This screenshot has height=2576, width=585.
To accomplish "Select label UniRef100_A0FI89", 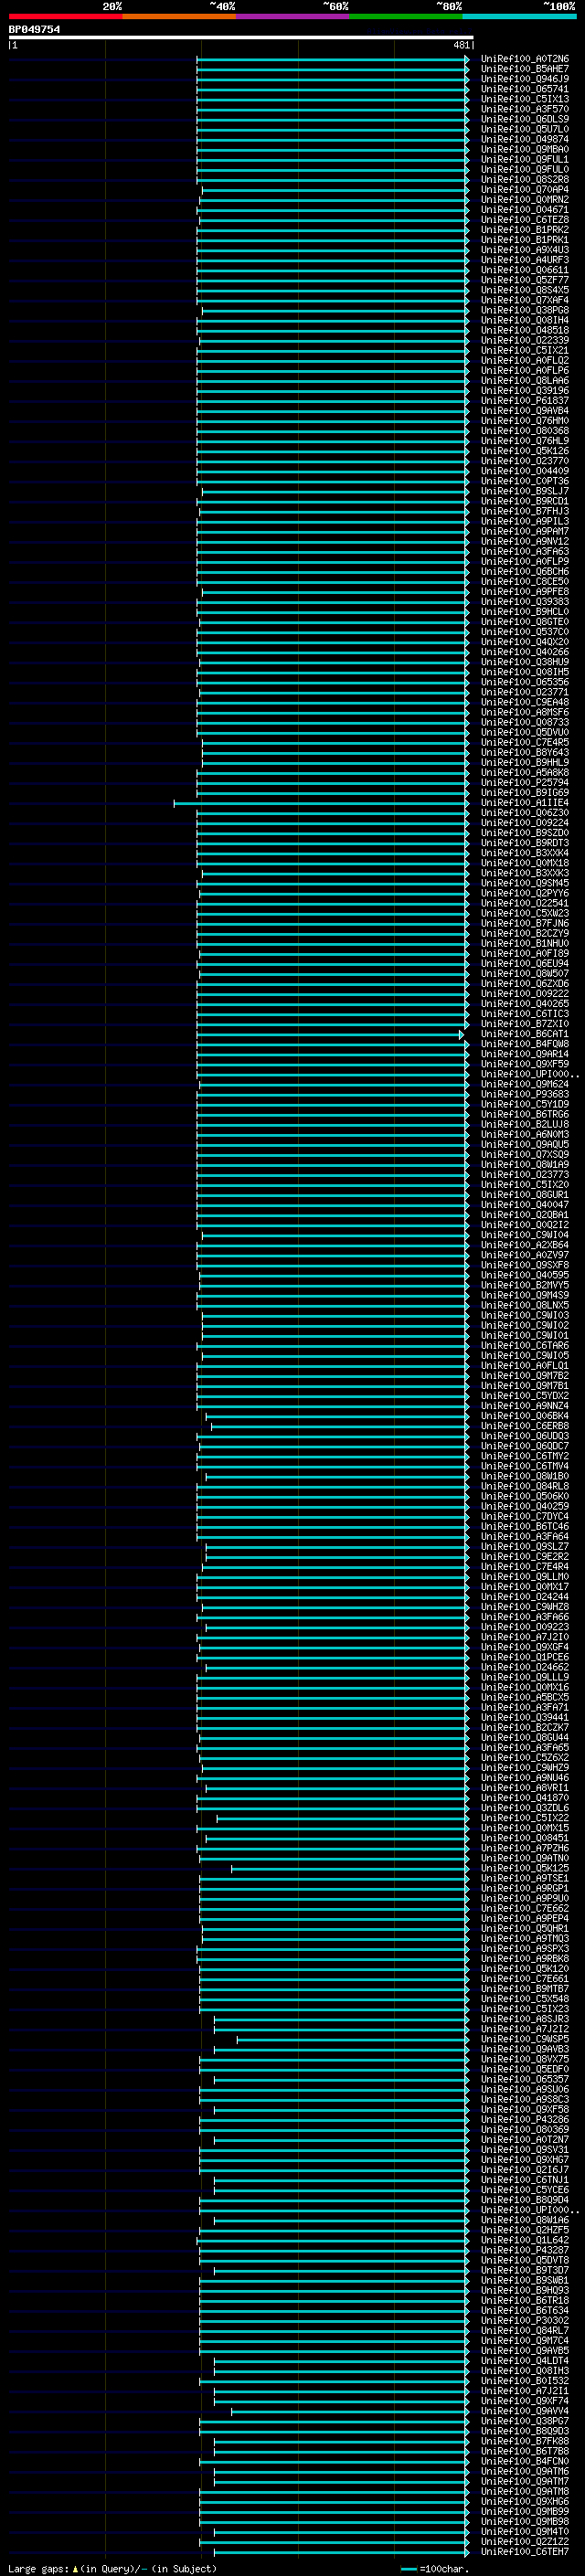I will 524,953.
